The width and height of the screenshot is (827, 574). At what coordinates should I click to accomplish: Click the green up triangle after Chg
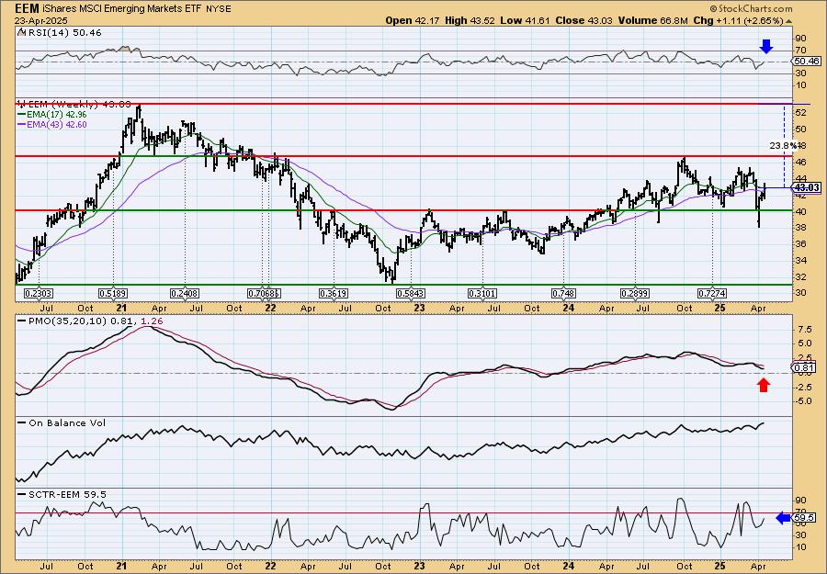click(789, 21)
